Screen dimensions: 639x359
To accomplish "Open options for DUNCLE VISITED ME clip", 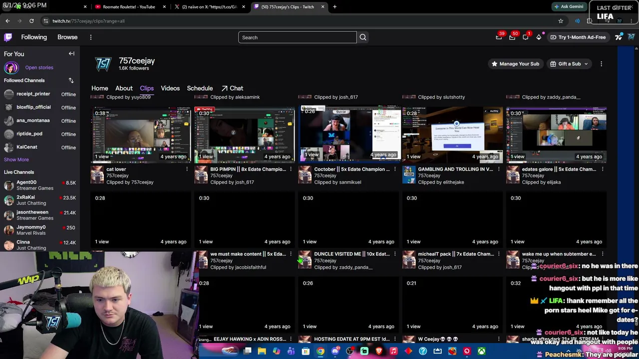I will point(394,254).
